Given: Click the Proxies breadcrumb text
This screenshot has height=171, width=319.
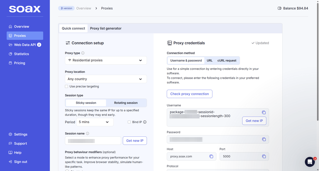Looking at the screenshot, I should 107,8.
